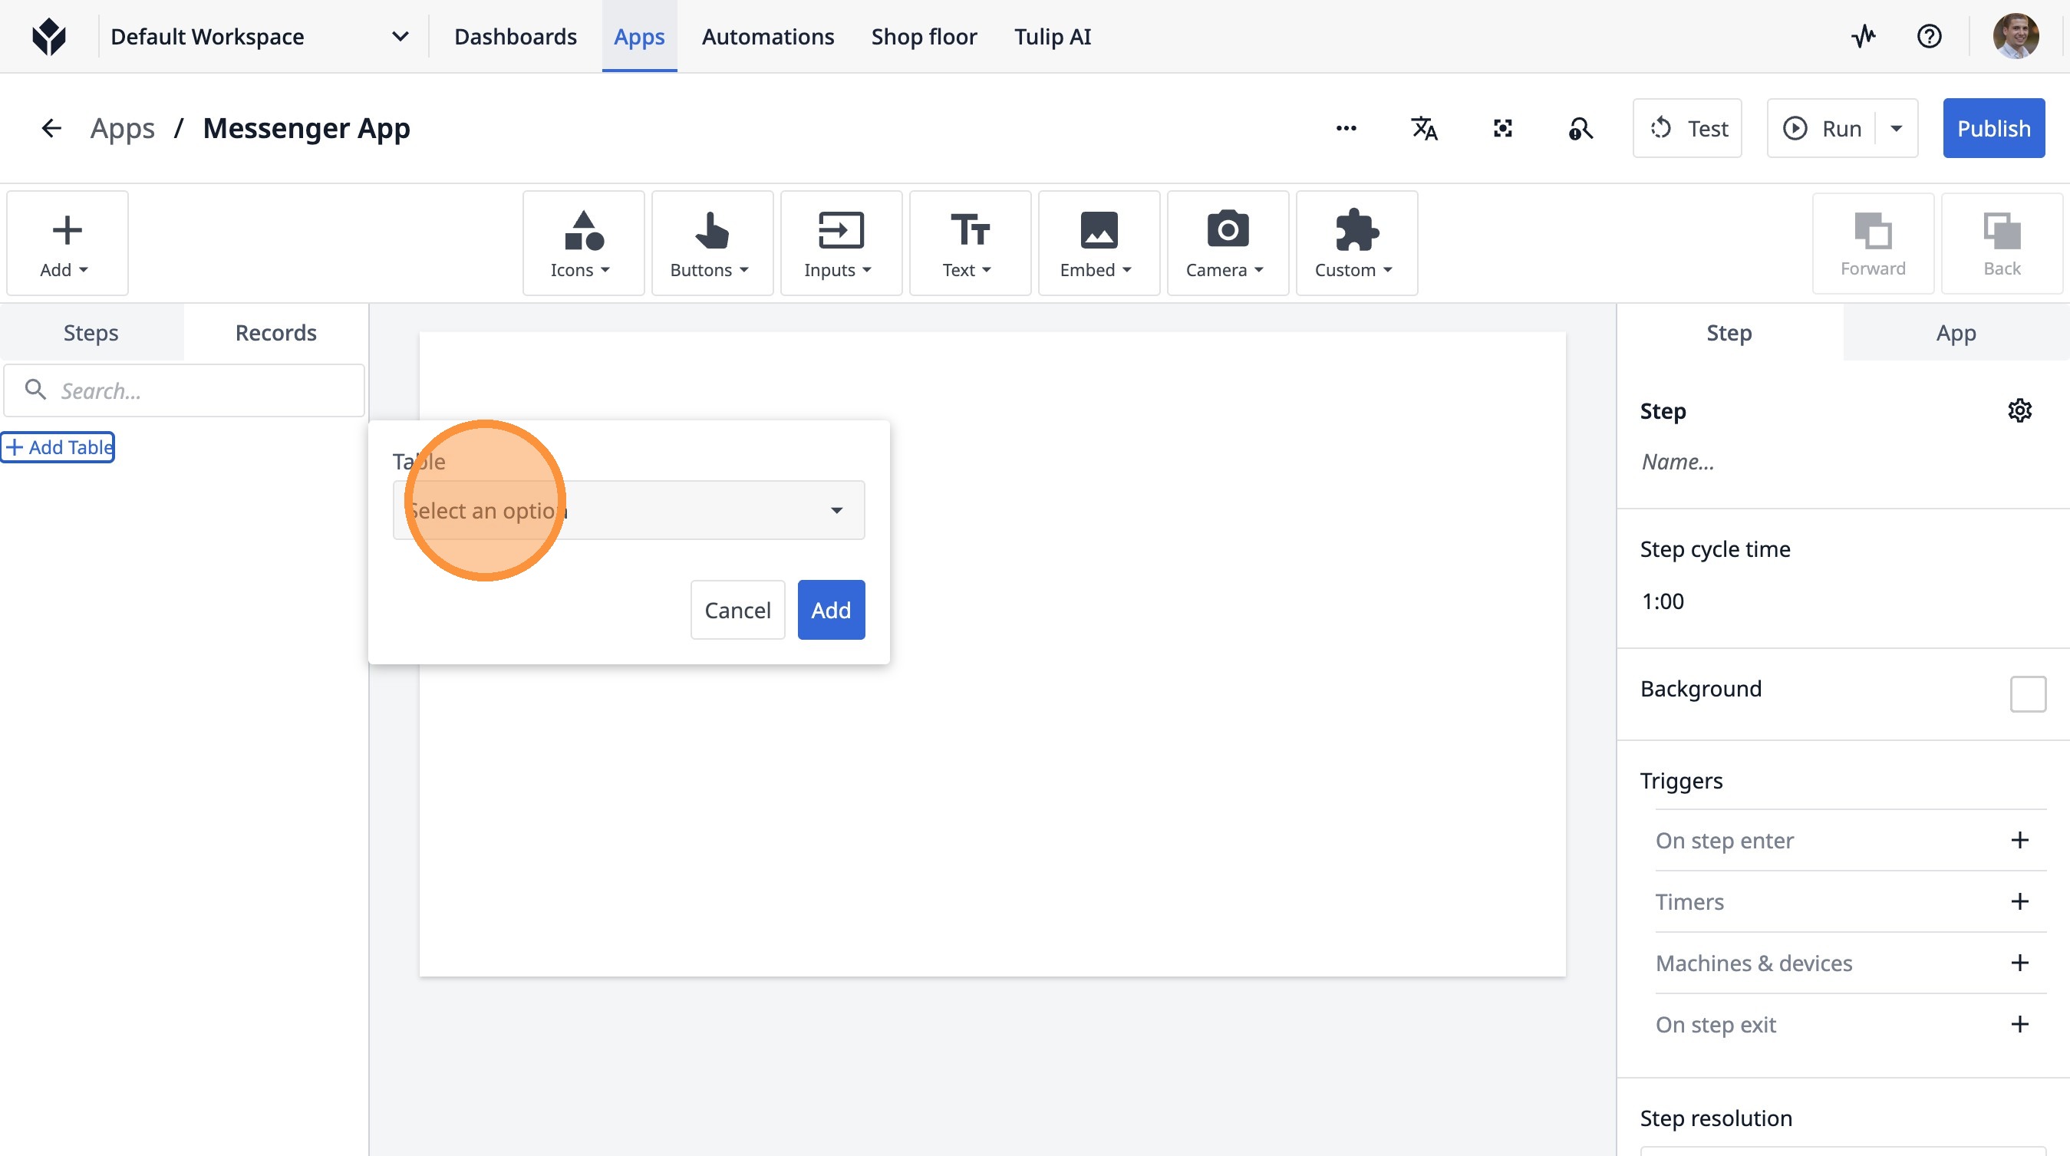The image size is (2070, 1156).
Task: Click the blue Add button in dialog
Action: click(830, 610)
